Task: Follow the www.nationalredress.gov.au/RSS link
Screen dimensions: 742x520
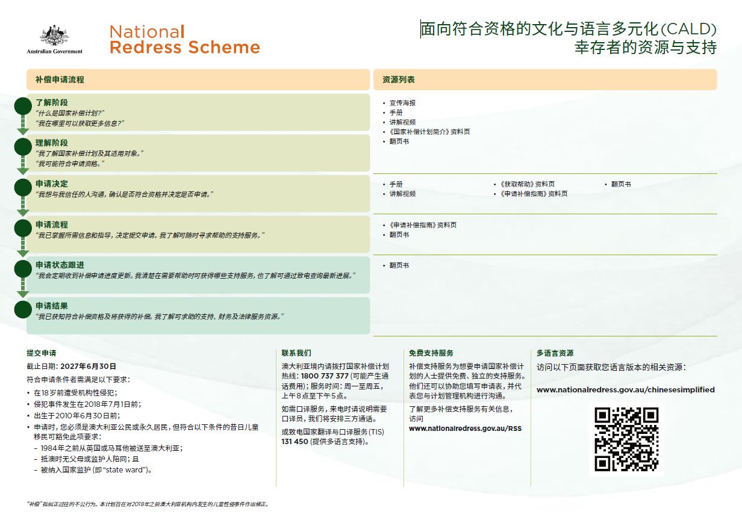Action: (x=465, y=429)
